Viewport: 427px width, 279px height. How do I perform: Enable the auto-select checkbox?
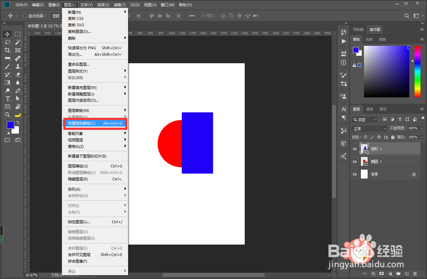pos(25,16)
